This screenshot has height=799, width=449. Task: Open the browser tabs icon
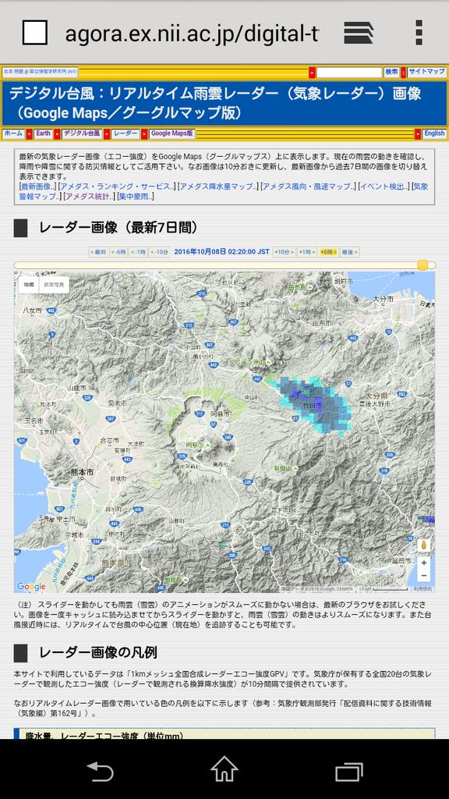point(35,33)
